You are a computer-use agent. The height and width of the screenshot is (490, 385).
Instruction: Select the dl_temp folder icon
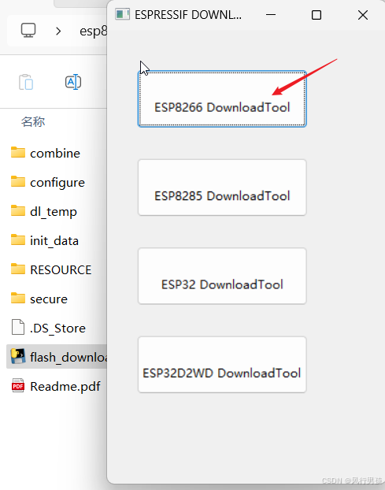coord(18,210)
